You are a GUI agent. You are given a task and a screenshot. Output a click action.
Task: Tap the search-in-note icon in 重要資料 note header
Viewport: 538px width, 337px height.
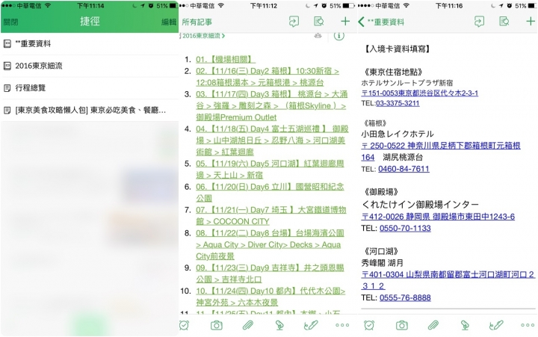point(504,22)
